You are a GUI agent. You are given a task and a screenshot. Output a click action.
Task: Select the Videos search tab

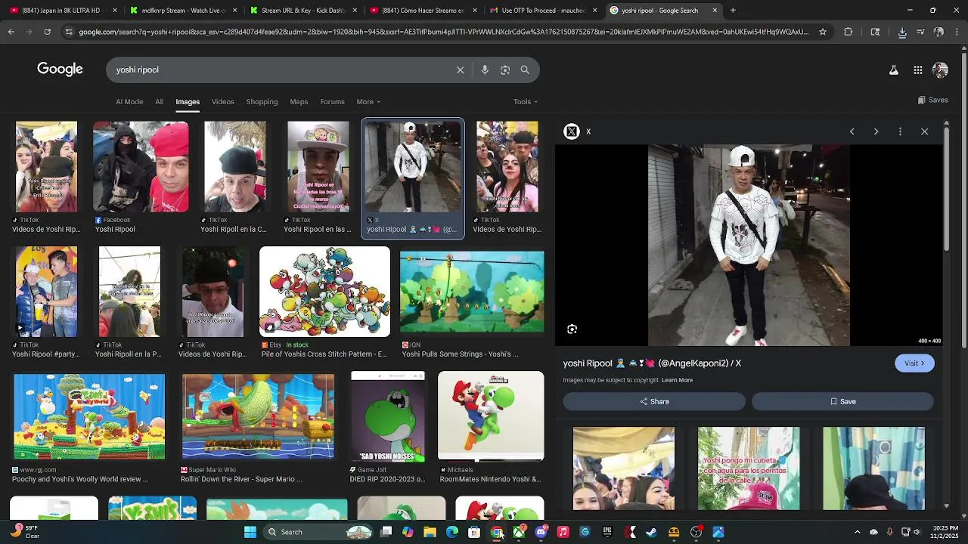click(222, 102)
